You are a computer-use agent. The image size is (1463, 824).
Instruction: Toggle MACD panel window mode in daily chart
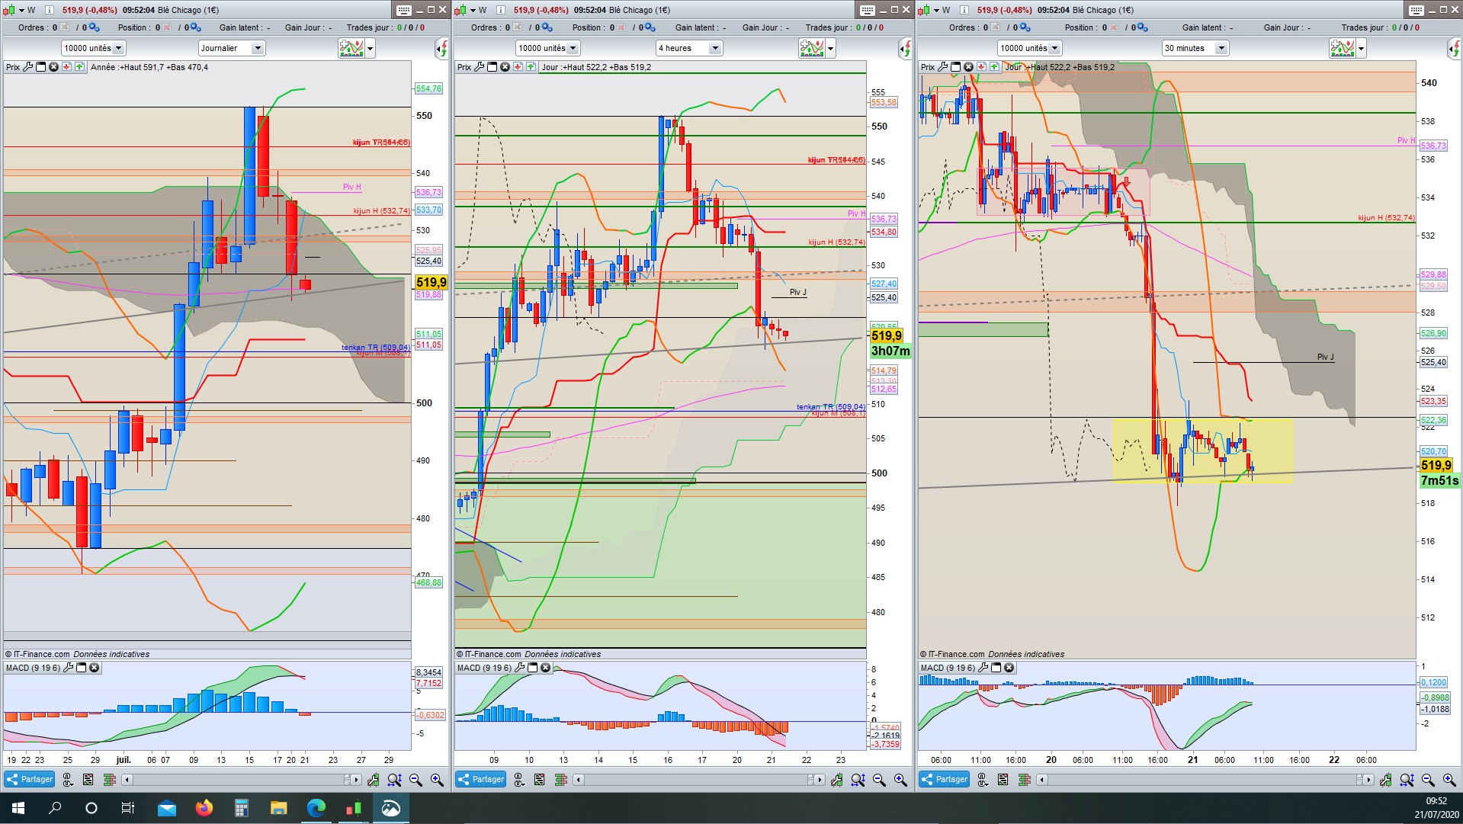pos(82,668)
